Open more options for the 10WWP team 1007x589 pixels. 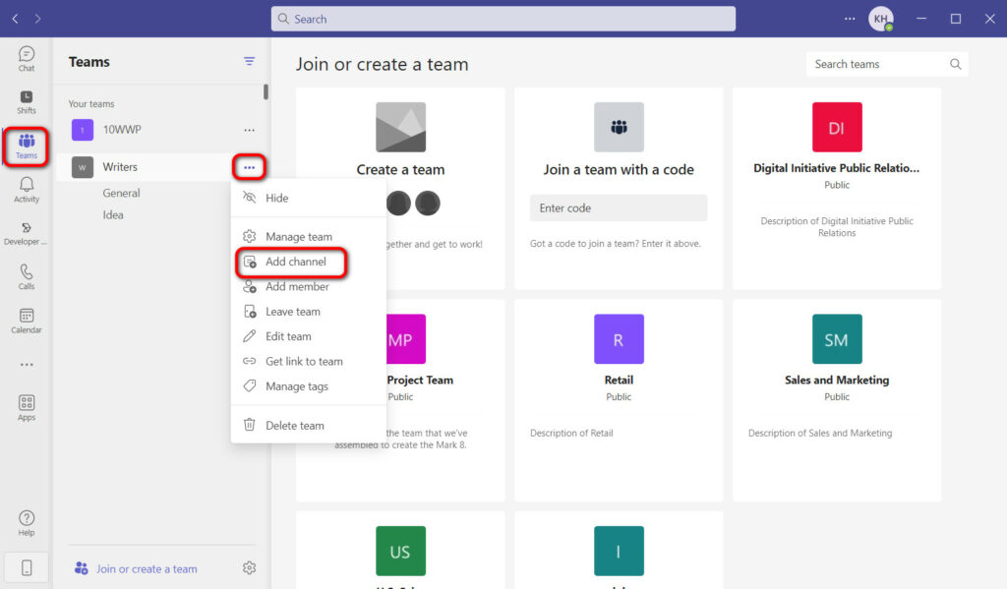click(249, 130)
